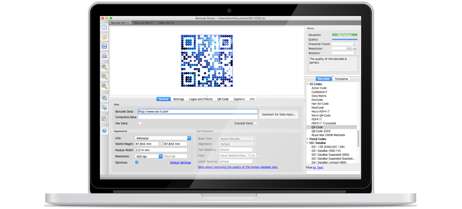Zoom in with plus magnifier icon

(x=104, y=67)
